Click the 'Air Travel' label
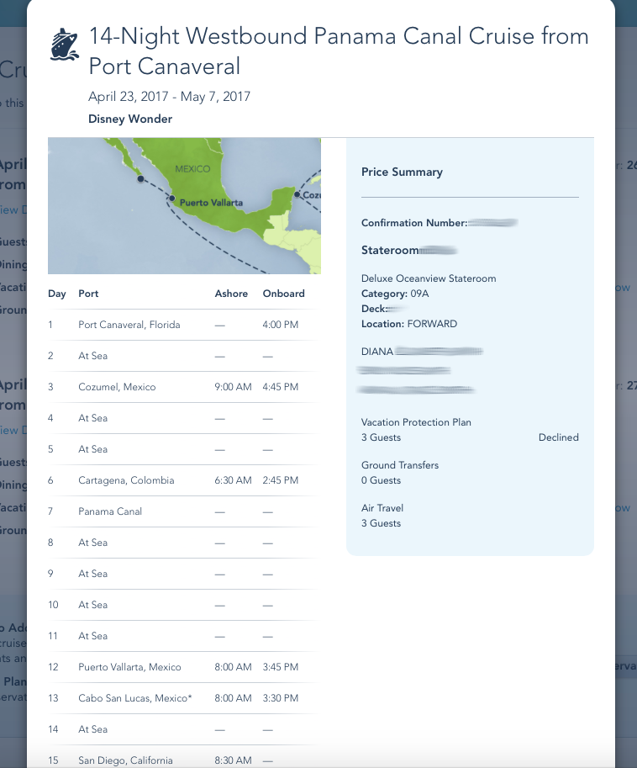Image resolution: width=637 pixels, height=768 pixels. point(382,508)
